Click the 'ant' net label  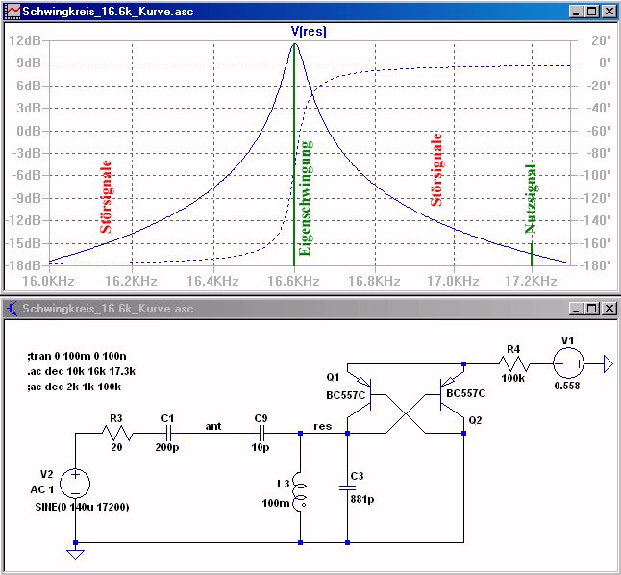click(213, 426)
